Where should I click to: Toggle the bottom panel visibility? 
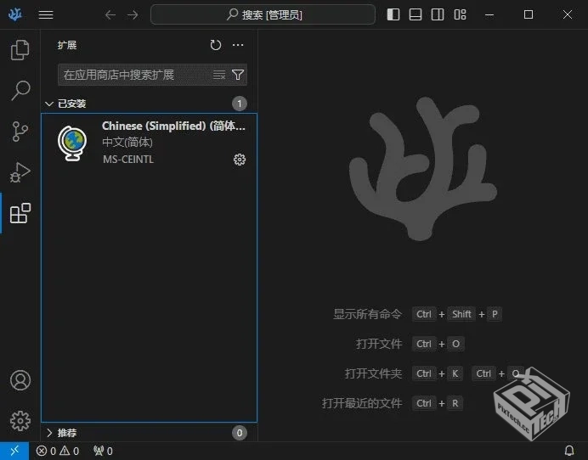(x=416, y=14)
